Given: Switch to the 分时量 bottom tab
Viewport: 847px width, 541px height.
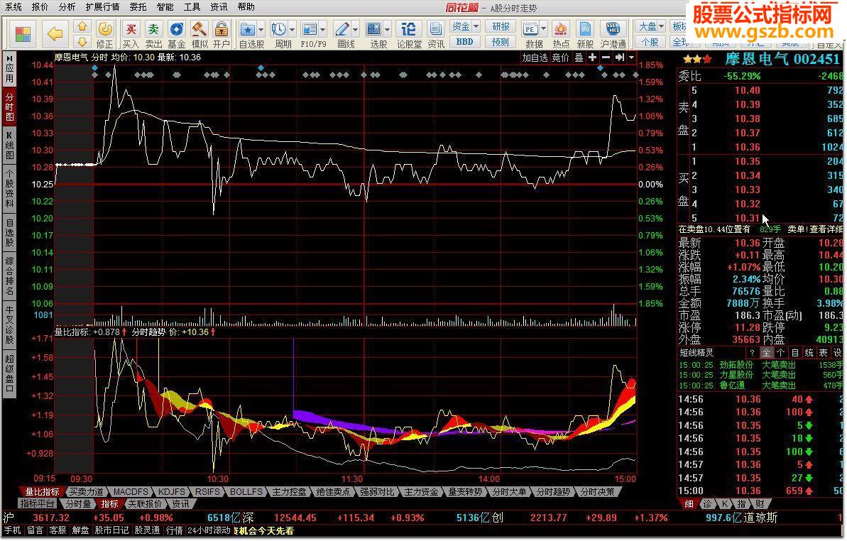Looking at the screenshot, I should pos(78,504).
